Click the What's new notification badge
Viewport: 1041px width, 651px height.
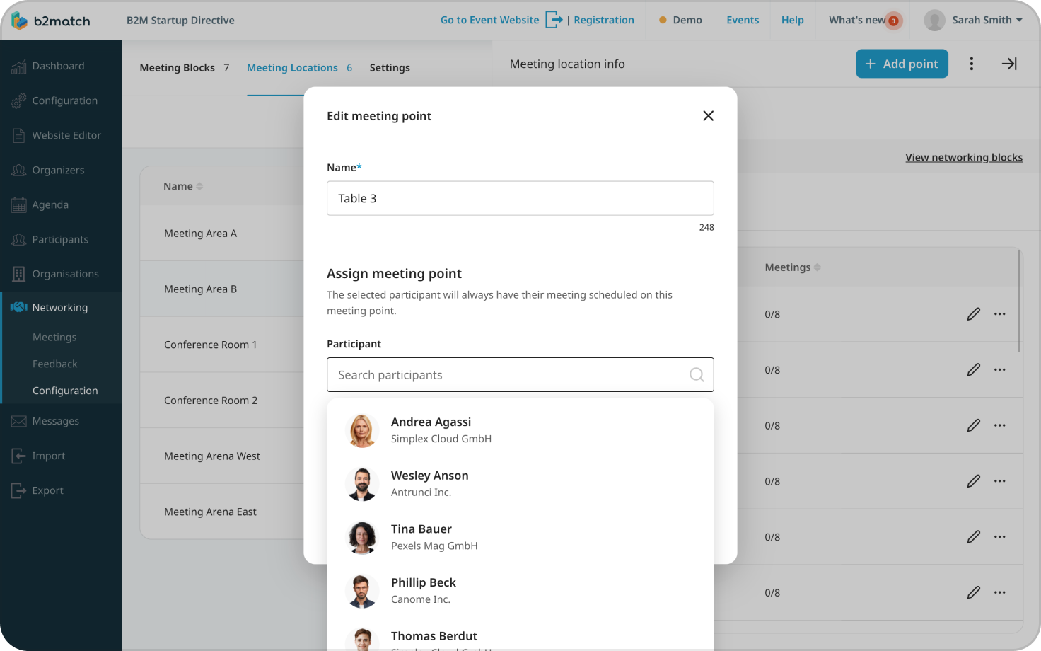coord(893,21)
